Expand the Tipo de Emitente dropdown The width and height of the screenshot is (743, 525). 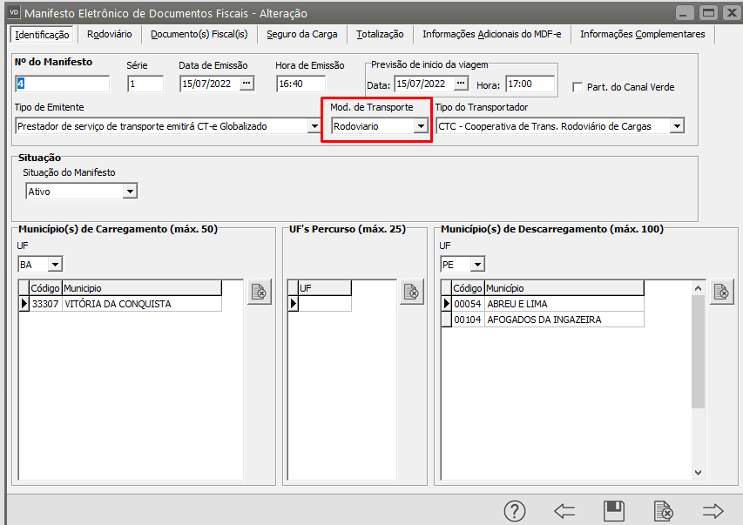[x=314, y=126]
